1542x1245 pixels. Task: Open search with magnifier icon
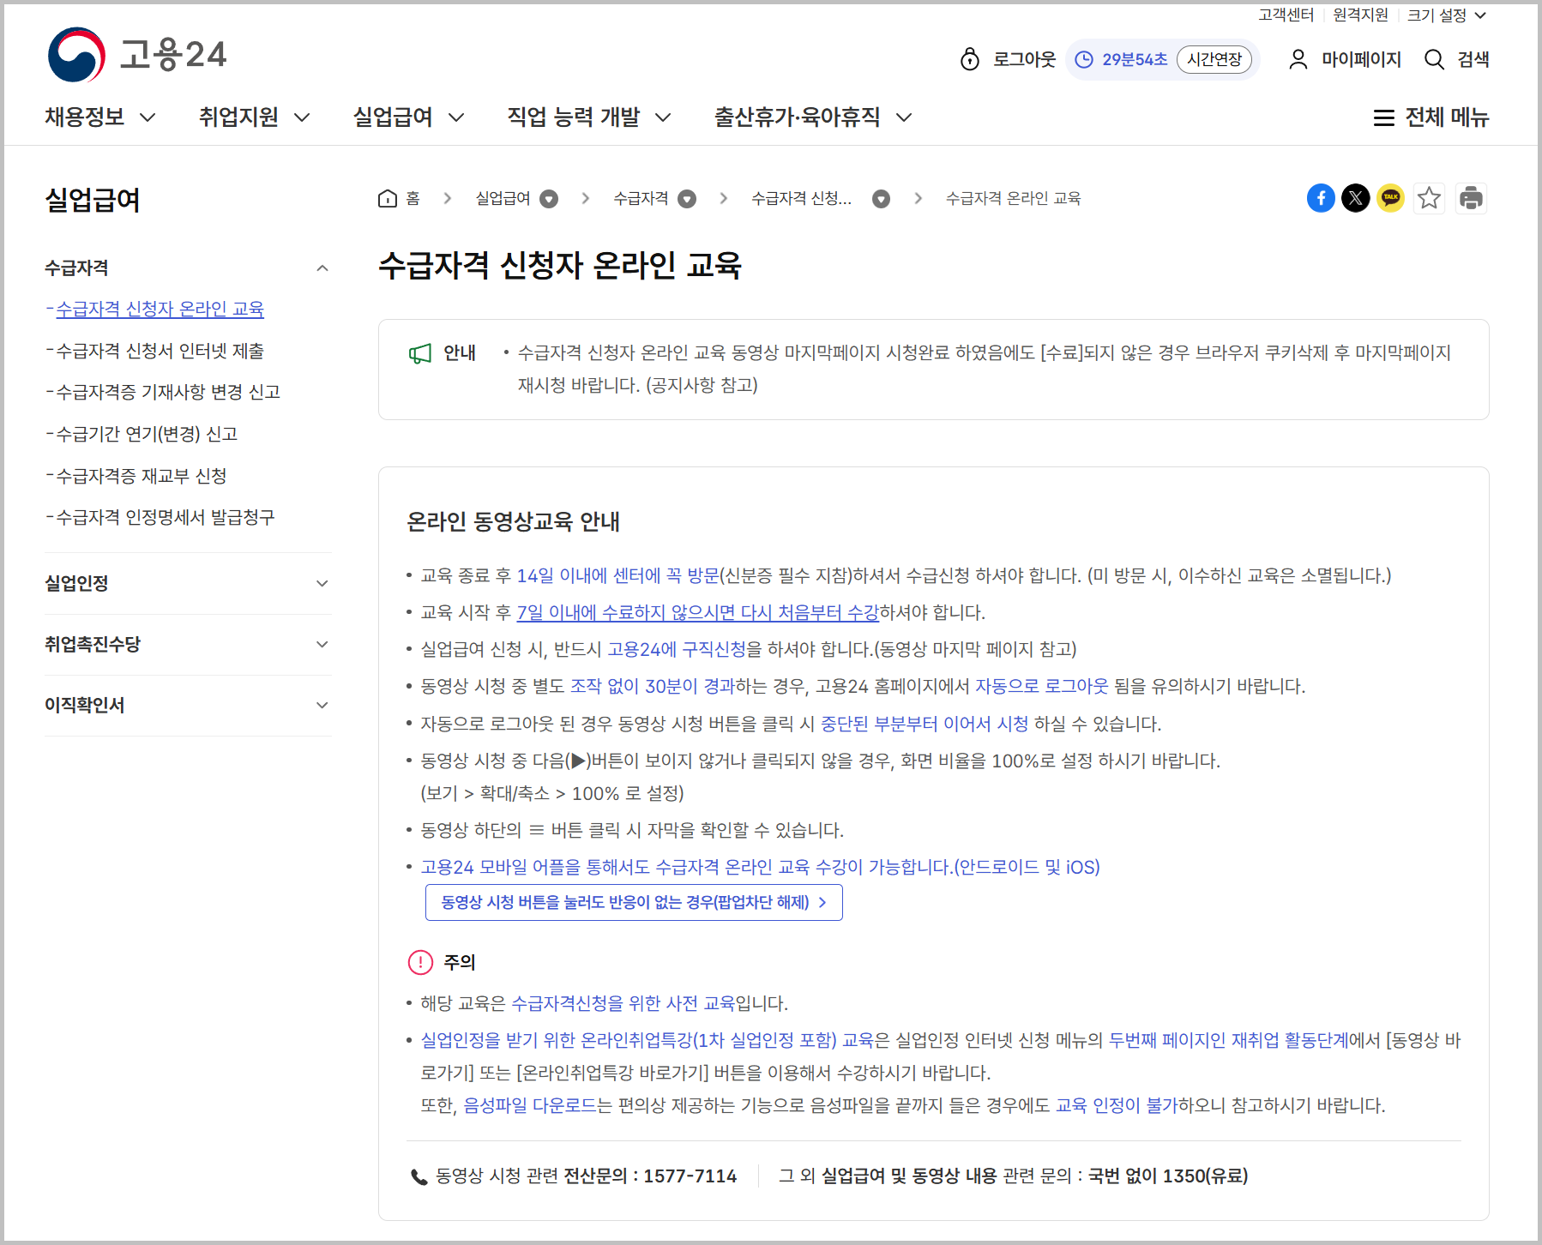[x=1456, y=59]
